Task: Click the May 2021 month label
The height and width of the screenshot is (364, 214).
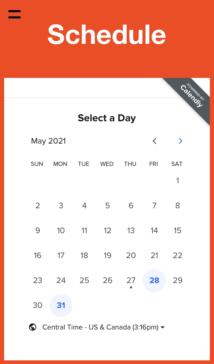Action: tap(49, 141)
